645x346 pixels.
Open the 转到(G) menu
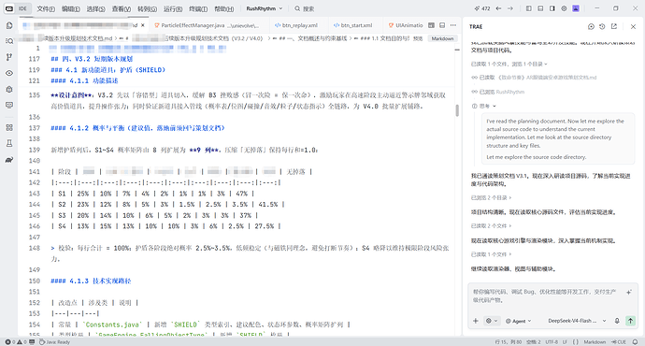point(147,8)
